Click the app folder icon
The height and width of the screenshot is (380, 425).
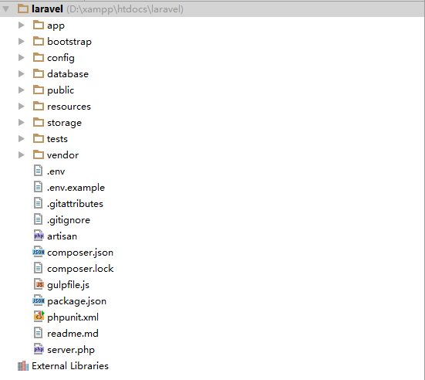[x=39, y=25]
